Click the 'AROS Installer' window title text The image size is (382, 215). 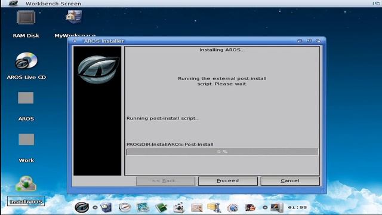tap(104, 41)
